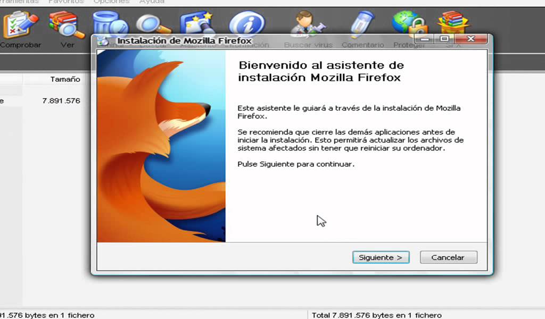Select the 7.891.576 size cell in WinRAR
Screen dimensions: 545x319
[61, 100]
